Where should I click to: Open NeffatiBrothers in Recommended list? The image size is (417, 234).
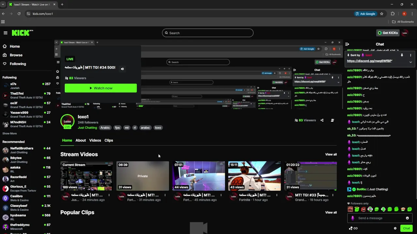[x=26, y=150]
